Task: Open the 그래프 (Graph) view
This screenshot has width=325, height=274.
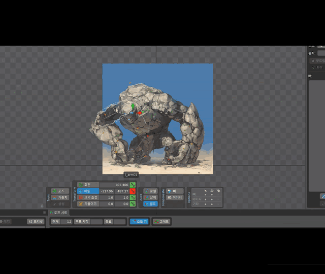Action: point(162,222)
